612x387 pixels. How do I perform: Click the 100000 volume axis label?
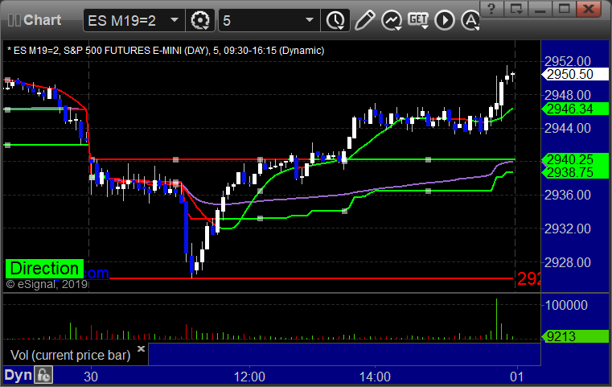point(566,305)
